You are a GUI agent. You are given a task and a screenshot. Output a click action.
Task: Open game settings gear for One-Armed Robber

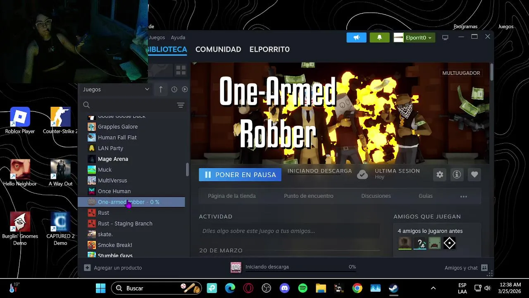tap(440, 175)
